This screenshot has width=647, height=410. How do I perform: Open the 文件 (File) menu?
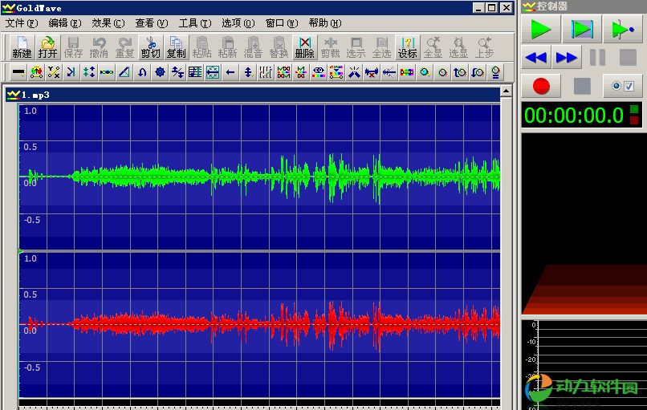[20, 23]
